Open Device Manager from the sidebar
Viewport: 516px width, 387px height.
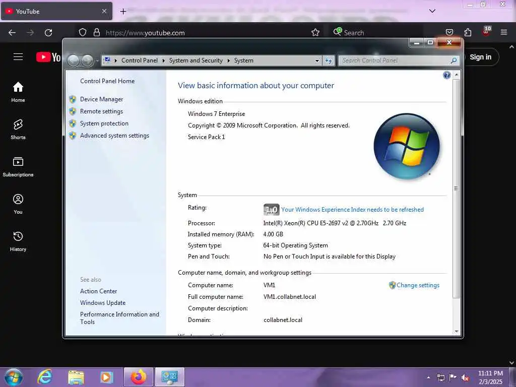[101, 99]
